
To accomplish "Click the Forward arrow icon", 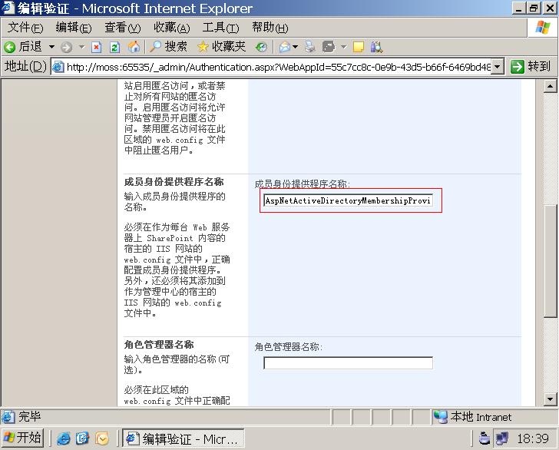I will pos(66,47).
